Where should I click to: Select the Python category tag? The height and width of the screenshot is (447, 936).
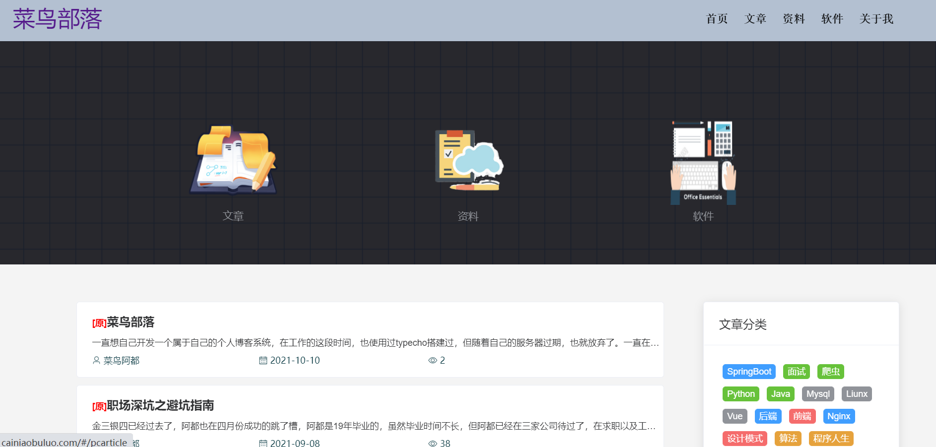(740, 393)
